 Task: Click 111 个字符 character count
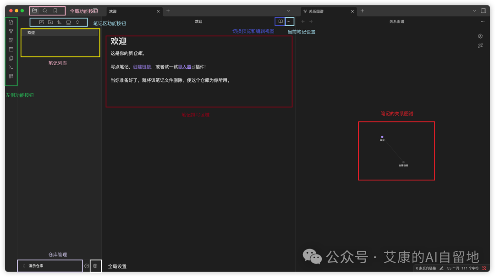tap(470, 268)
